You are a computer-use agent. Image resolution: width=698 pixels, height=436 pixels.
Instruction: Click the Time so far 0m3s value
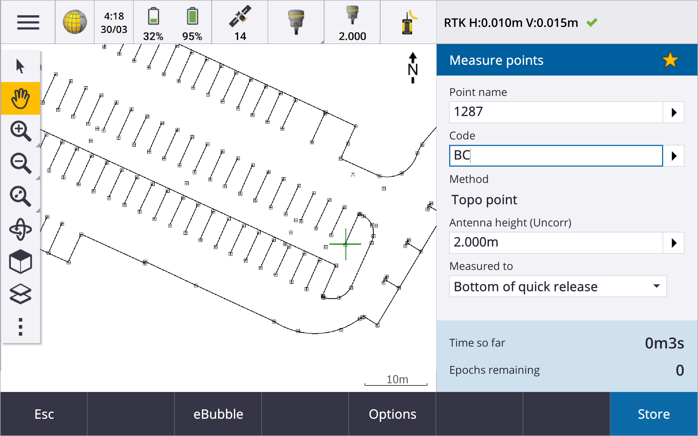tap(664, 343)
